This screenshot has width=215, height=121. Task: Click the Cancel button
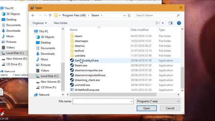tap(170, 108)
